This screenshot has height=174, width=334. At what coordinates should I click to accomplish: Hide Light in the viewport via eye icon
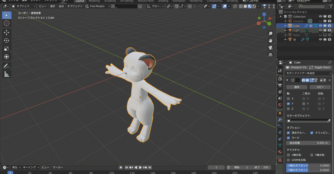point(321,30)
